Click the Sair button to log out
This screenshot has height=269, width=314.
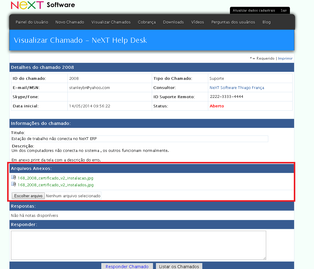click(284, 10)
